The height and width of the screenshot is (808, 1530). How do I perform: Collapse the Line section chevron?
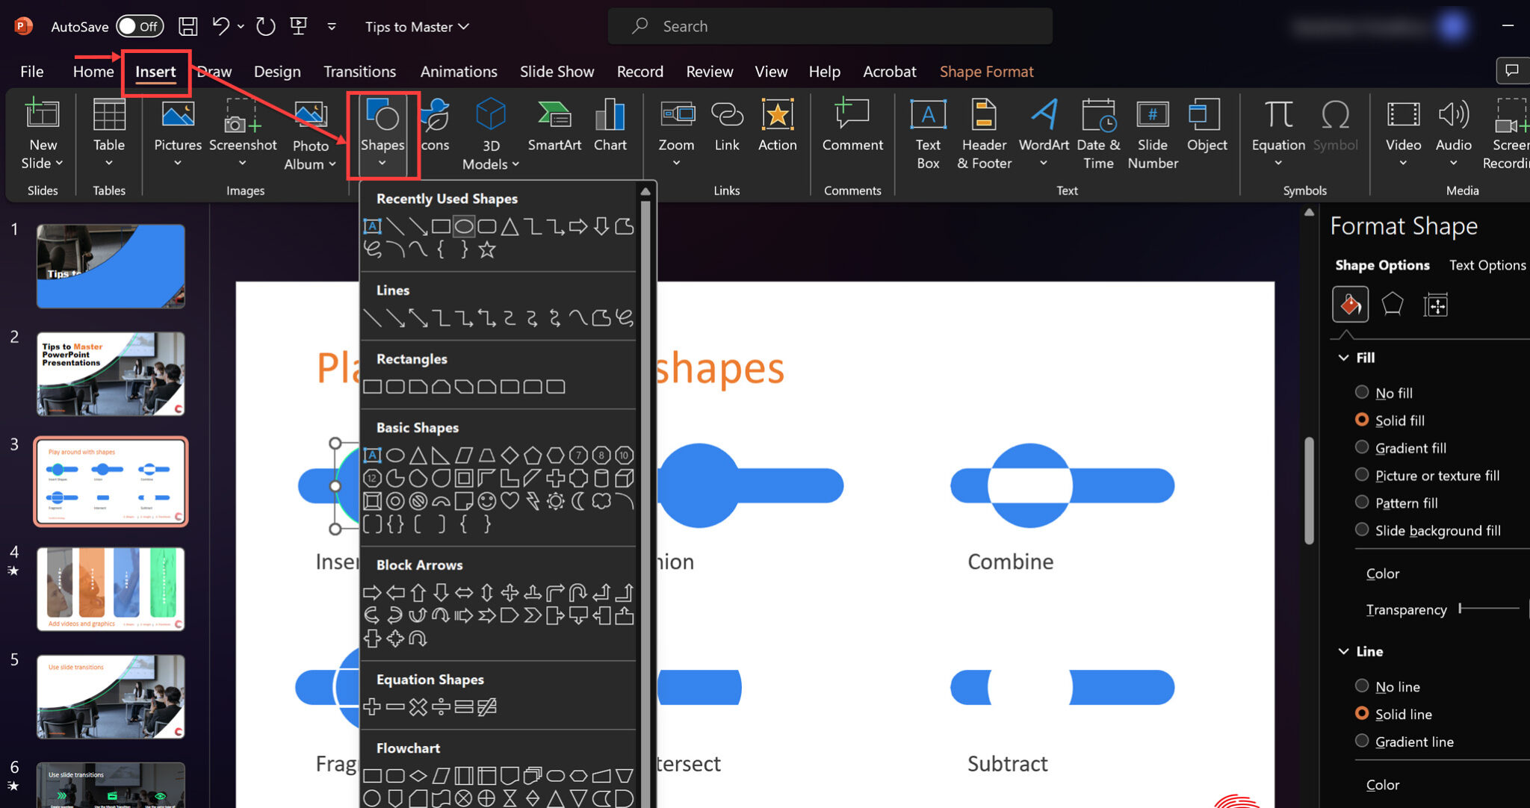[1343, 651]
